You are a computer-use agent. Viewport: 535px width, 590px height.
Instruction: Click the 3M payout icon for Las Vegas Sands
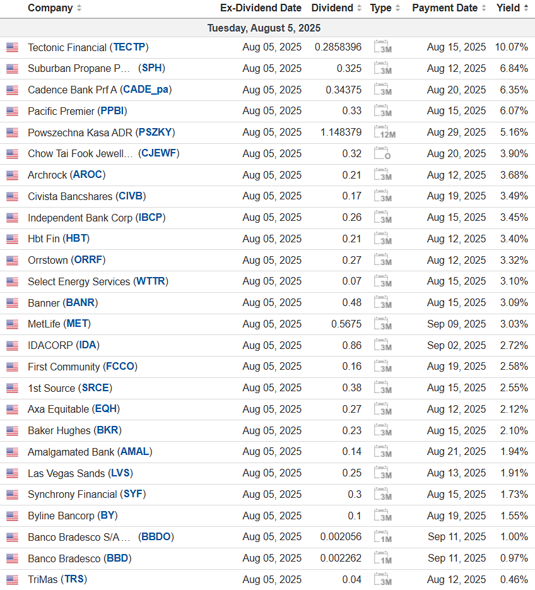tap(382, 473)
